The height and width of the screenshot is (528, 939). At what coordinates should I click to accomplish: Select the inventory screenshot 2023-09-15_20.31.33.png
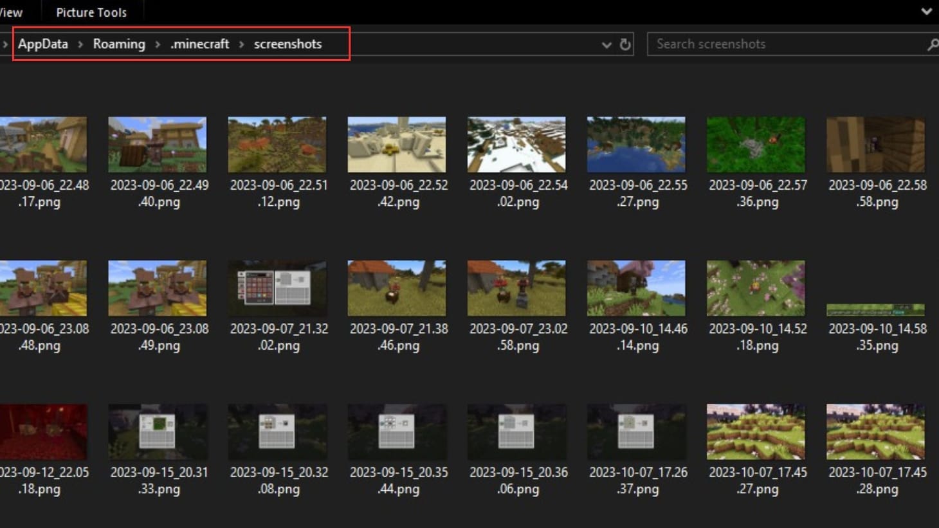pos(158,431)
